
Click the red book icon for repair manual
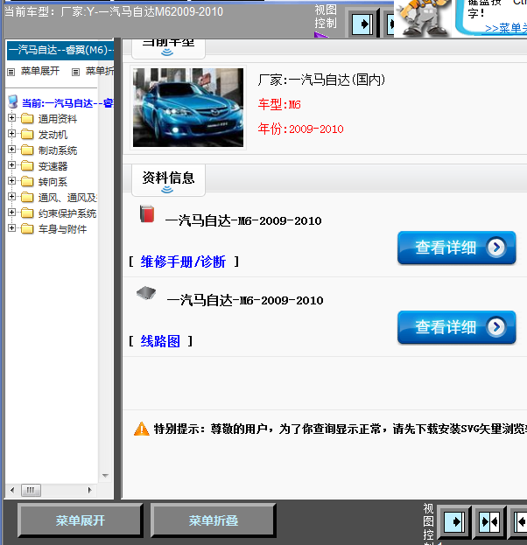(147, 213)
